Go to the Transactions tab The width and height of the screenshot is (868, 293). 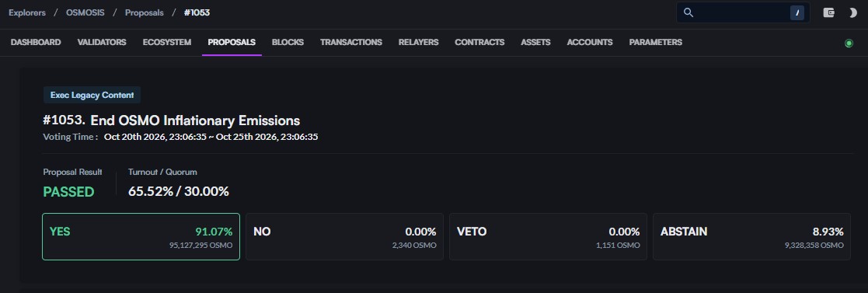pos(351,42)
